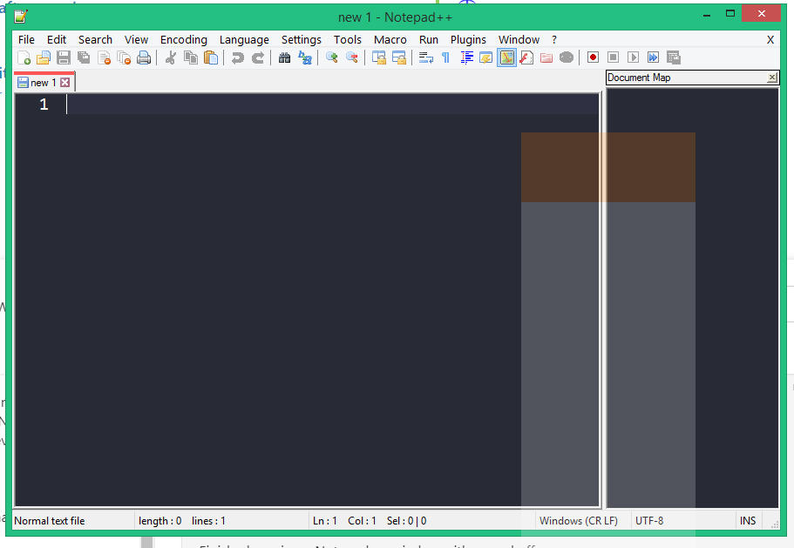Click the Close document toolbar icon
This screenshot has width=794, height=548.
point(104,58)
